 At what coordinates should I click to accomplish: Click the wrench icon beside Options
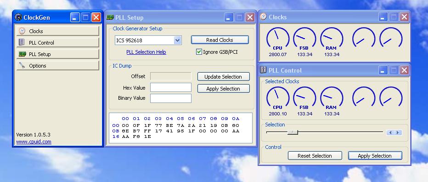tap(22, 65)
